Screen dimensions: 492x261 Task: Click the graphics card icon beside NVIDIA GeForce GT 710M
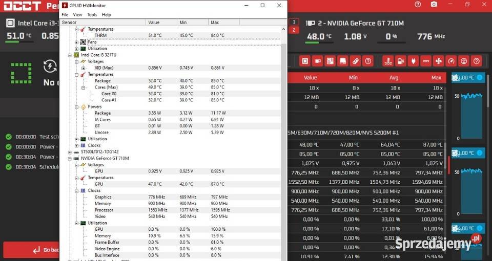311,23
